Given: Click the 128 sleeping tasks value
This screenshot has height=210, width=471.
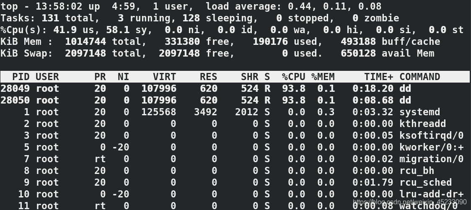Looking at the screenshot, I should (x=191, y=18).
